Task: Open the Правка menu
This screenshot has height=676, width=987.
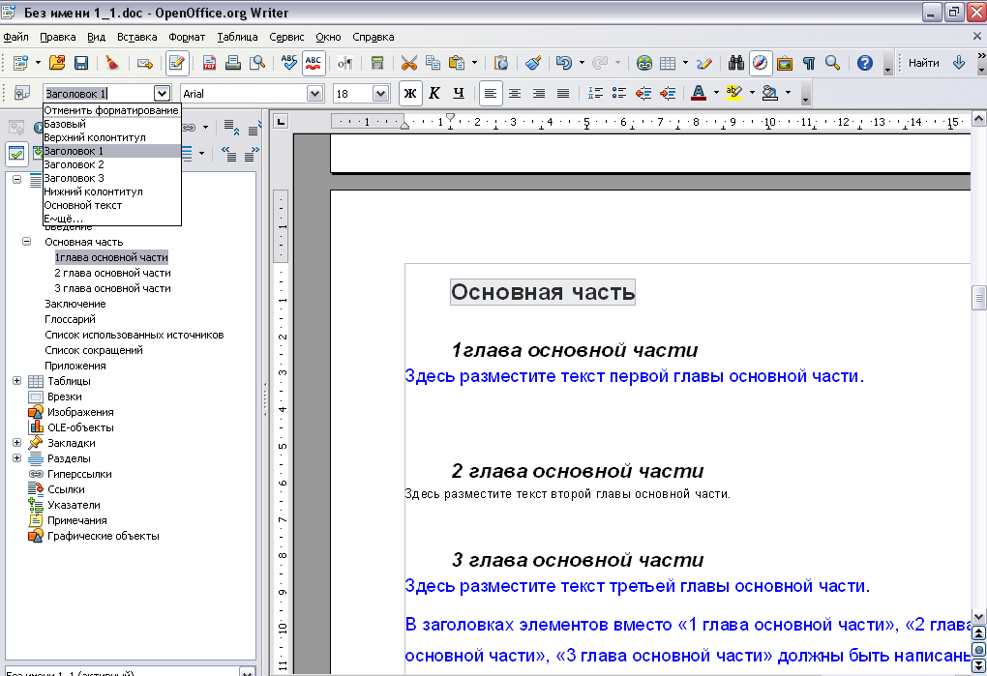Action: click(58, 37)
